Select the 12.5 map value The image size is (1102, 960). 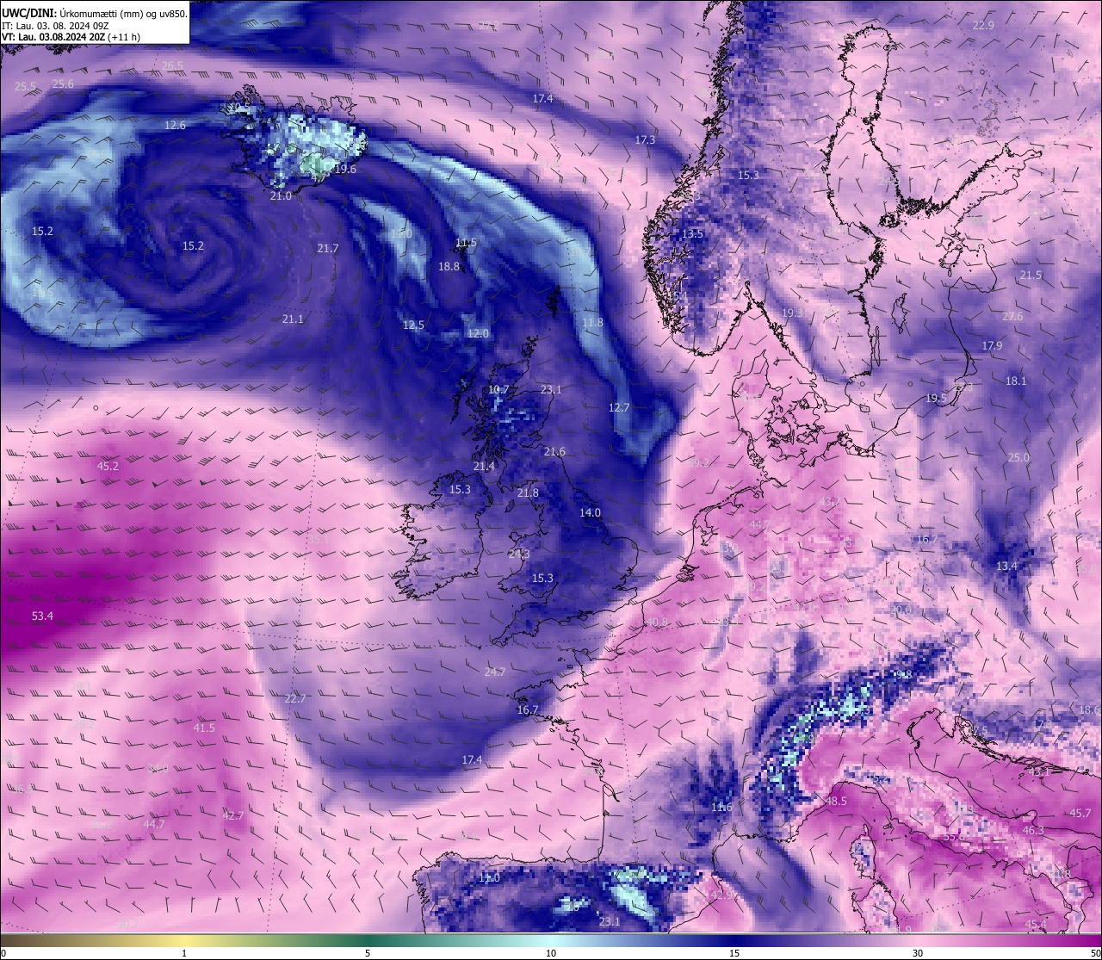tap(413, 325)
